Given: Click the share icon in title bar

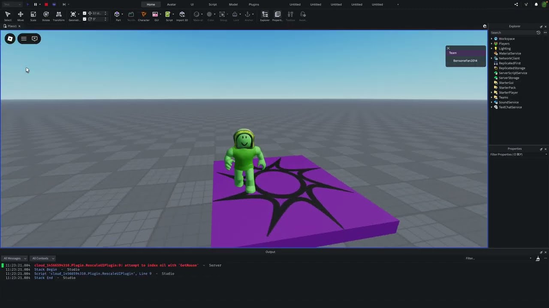Looking at the screenshot, I should pyautogui.click(x=516, y=4).
